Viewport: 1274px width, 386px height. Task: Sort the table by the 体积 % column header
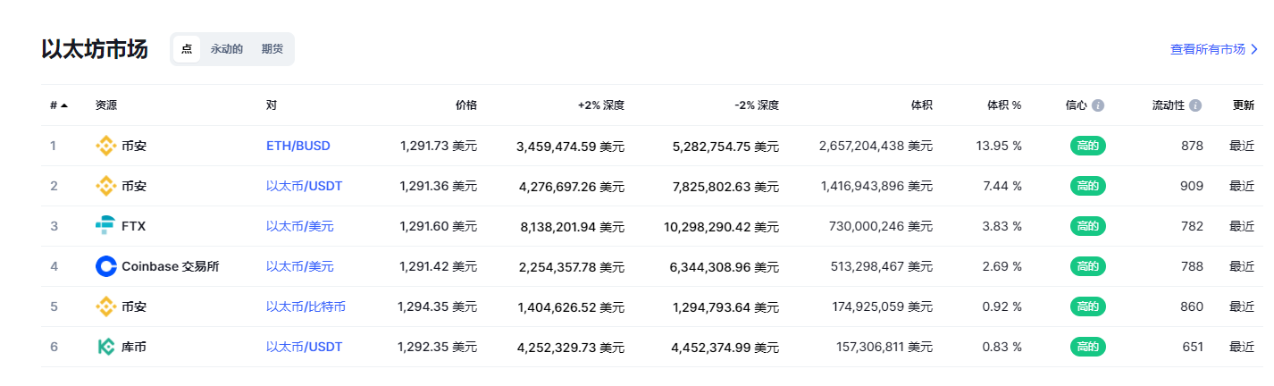(1004, 105)
